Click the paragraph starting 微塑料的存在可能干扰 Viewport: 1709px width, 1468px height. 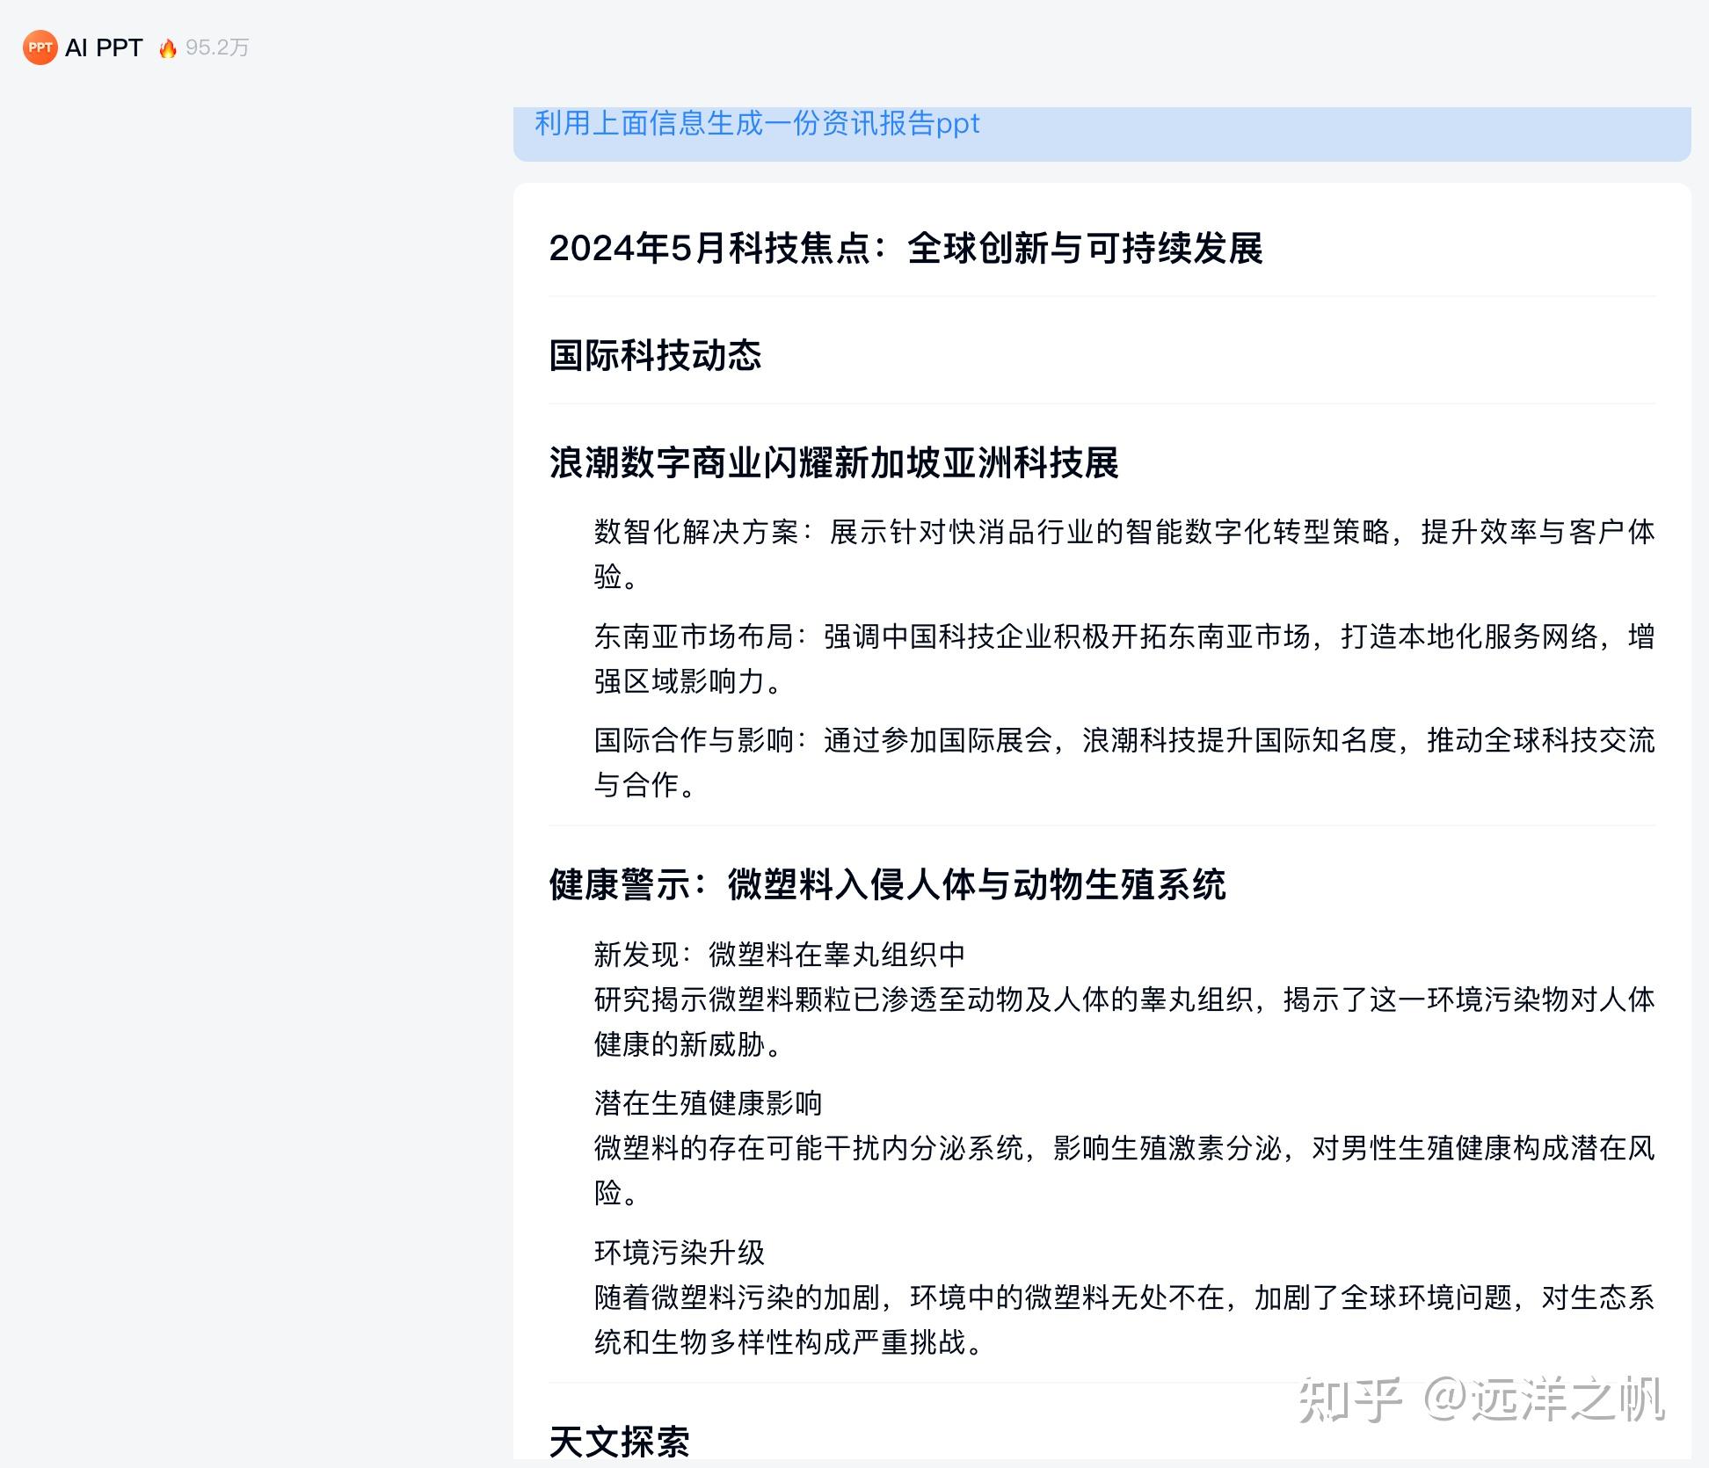pyautogui.click(x=1124, y=1170)
